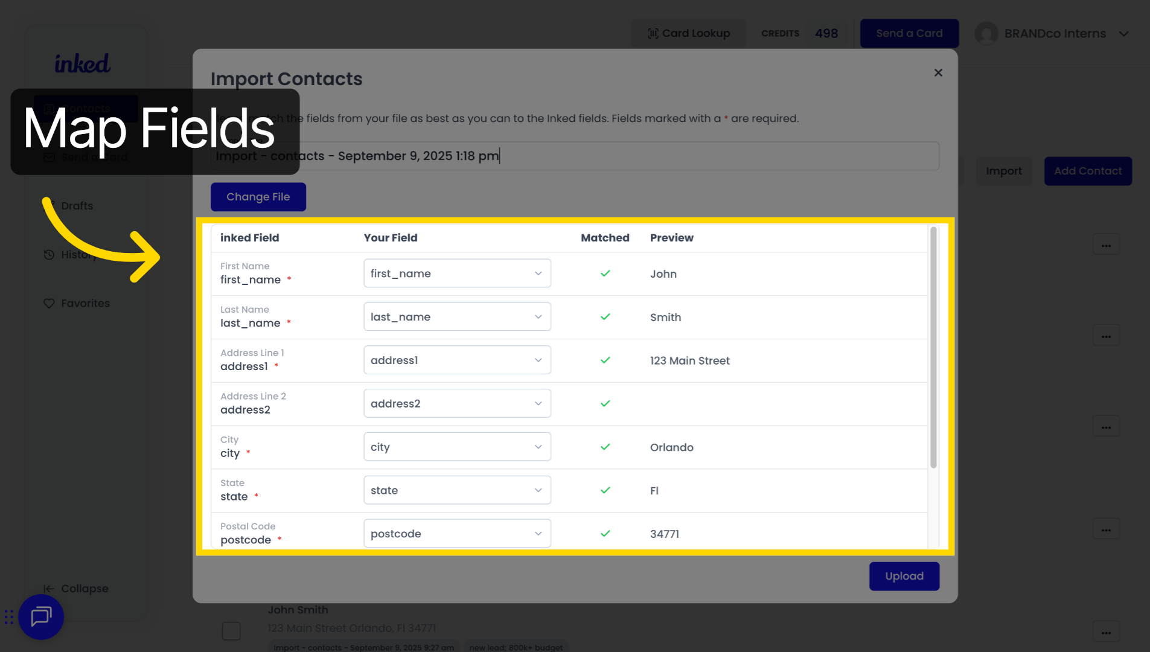The image size is (1150, 652).
Task: Open the Contacts section in the sidebar
Action: pyautogui.click(x=49, y=109)
